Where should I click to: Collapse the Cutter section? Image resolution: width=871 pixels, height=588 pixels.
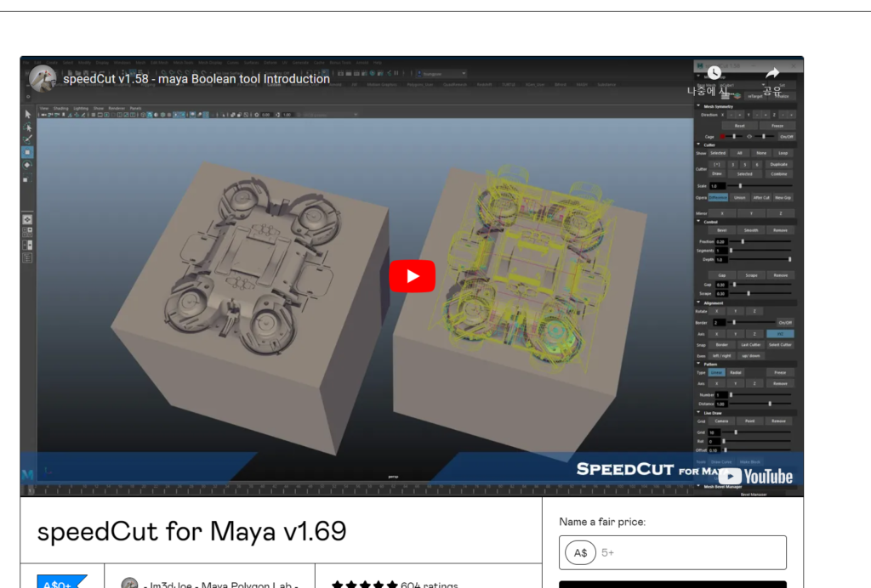click(x=699, y=144)
